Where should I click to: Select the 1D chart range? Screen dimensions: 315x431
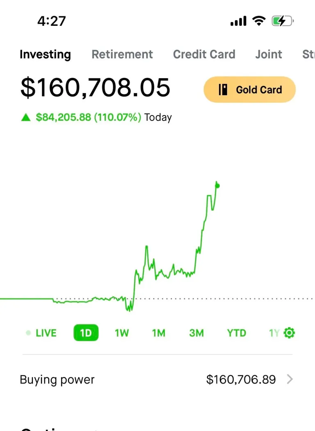point(86,333)
